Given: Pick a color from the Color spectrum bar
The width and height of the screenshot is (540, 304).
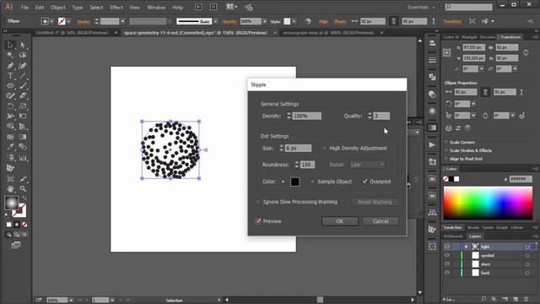Looking at the screenshot, I should click(x=488, y=203).
